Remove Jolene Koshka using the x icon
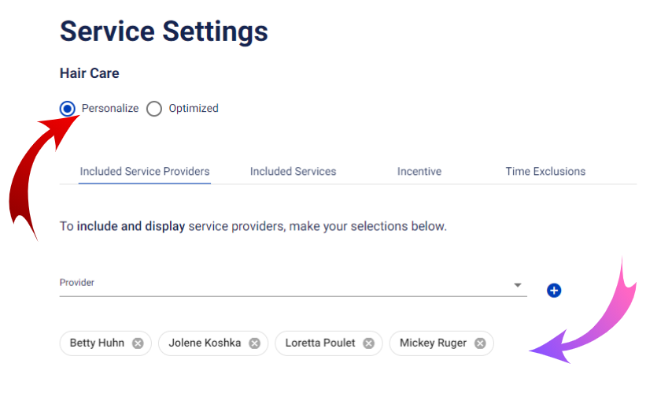The height and width of the screenshot is (397, 672). coord(255,343)
